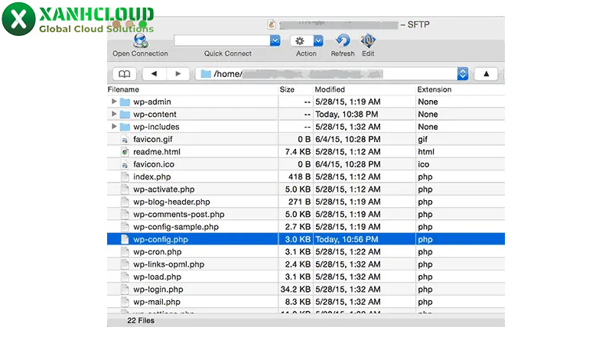The image size is (612, 343).
Task: Click the XanhCloud logo
Action: 78,21
